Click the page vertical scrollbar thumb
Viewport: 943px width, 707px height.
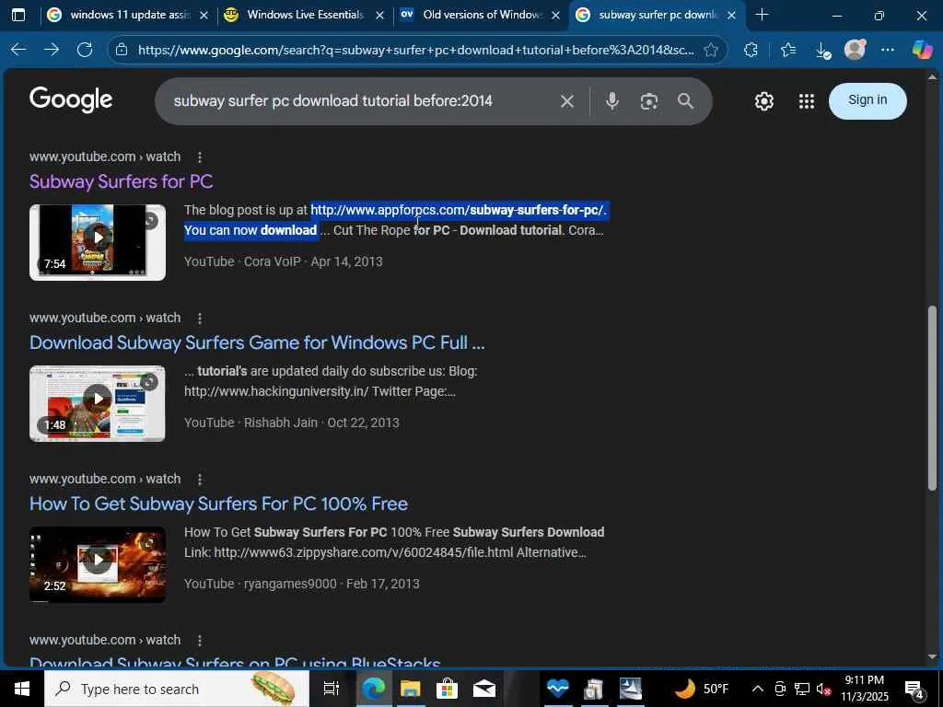click(x=933, y=398)
